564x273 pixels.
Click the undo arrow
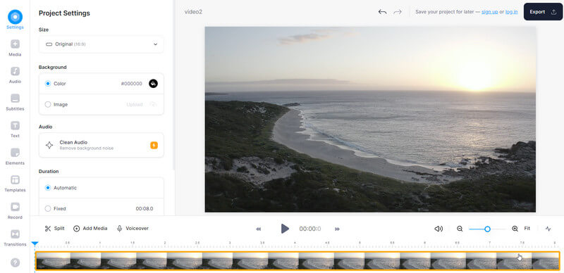tap(382, 12)
